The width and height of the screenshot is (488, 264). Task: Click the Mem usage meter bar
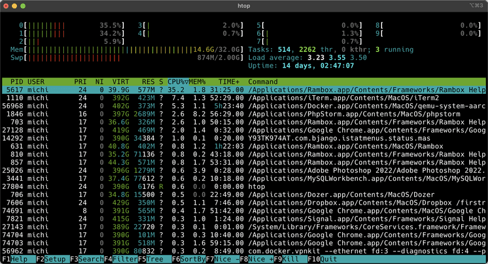pos(126,49)
